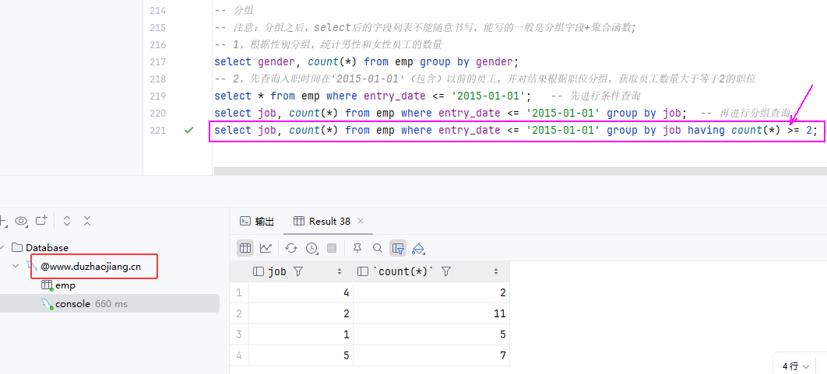Open find in result grid

pyautogui.click(x=378, y=248)
